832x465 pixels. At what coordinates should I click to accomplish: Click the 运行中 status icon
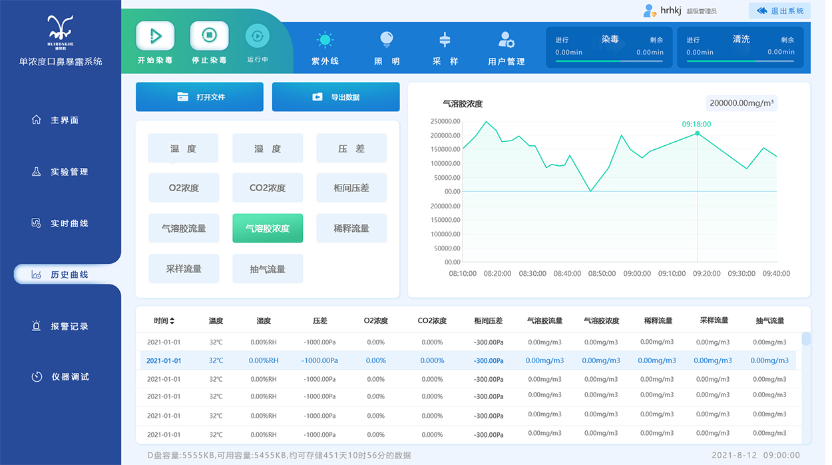(257, 36)
